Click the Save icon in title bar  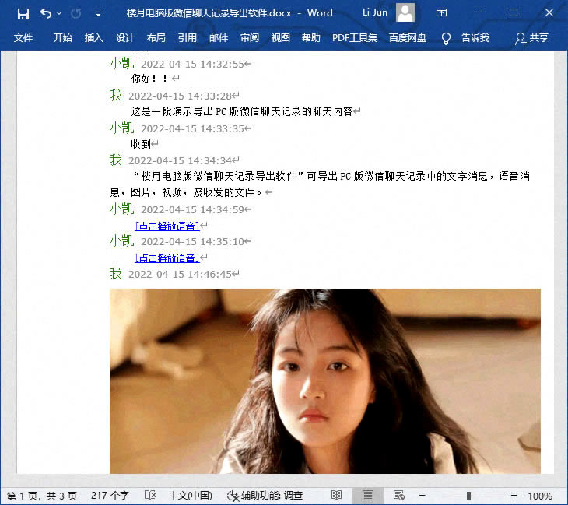point(23,13)
